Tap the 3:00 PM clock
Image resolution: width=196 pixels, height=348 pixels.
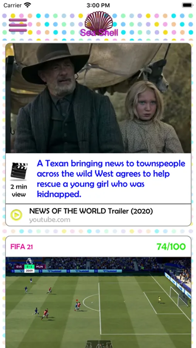coord(98,5)
